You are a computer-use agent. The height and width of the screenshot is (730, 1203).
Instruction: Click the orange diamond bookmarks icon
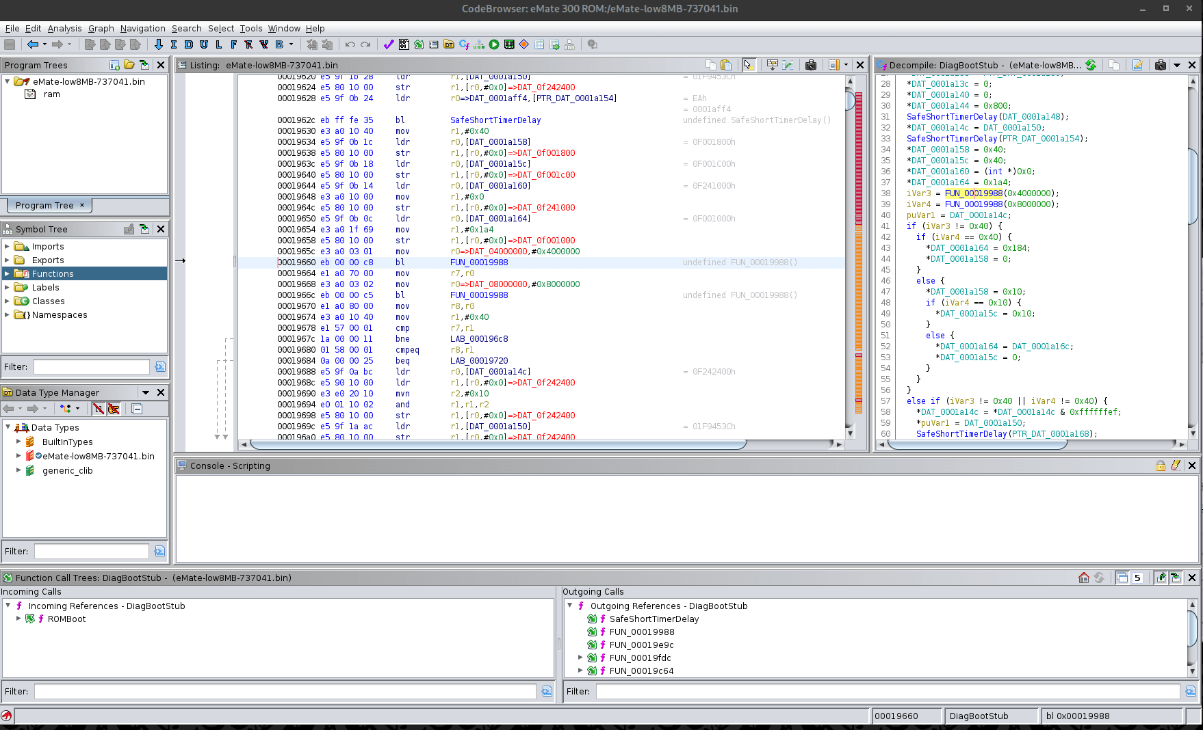[x=524, y=44]
